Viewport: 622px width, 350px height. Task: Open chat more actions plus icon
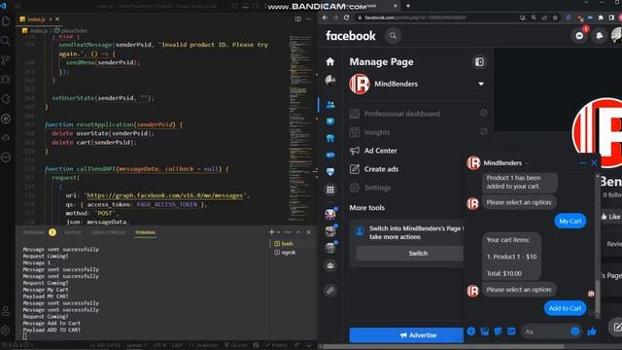[x=471, y=332]
